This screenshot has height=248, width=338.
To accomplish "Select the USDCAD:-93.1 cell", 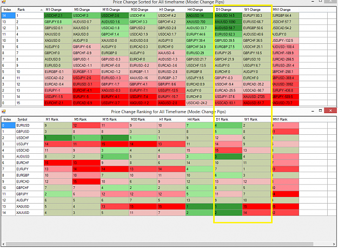I will tap(228, 103).
